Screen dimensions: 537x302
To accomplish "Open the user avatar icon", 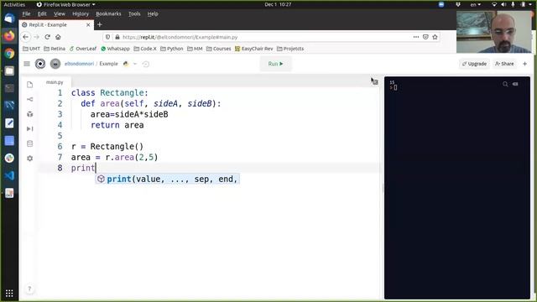I will tap(55, 64).
